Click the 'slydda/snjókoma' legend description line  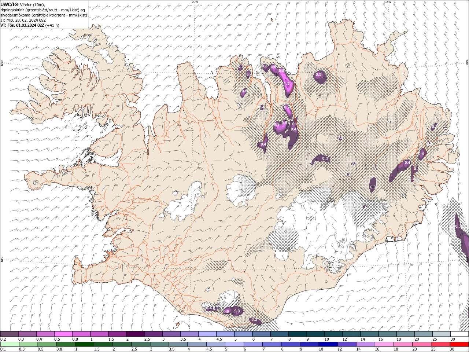click(44, 15)
